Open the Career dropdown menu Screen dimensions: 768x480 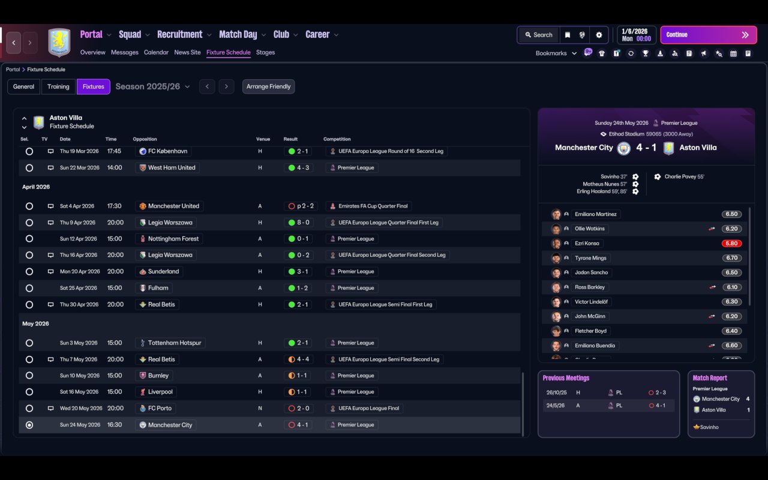coord(322,35)
